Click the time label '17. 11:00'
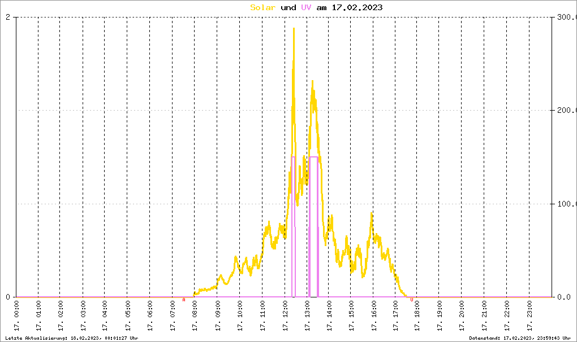 pos(262,316)
